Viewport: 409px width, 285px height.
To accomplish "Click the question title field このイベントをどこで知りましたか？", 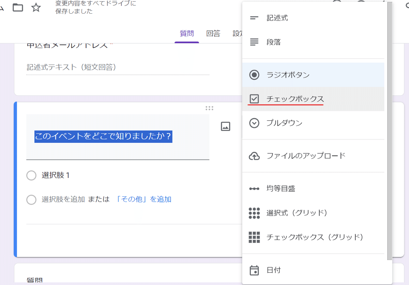I will pos(118,137).
